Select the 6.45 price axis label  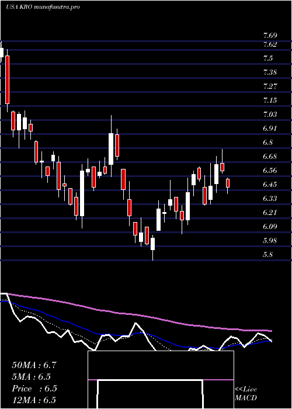(x=270, y=185)
